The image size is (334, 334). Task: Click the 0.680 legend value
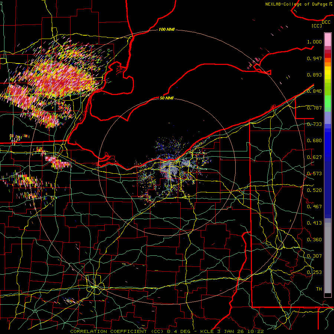(314, 141)
